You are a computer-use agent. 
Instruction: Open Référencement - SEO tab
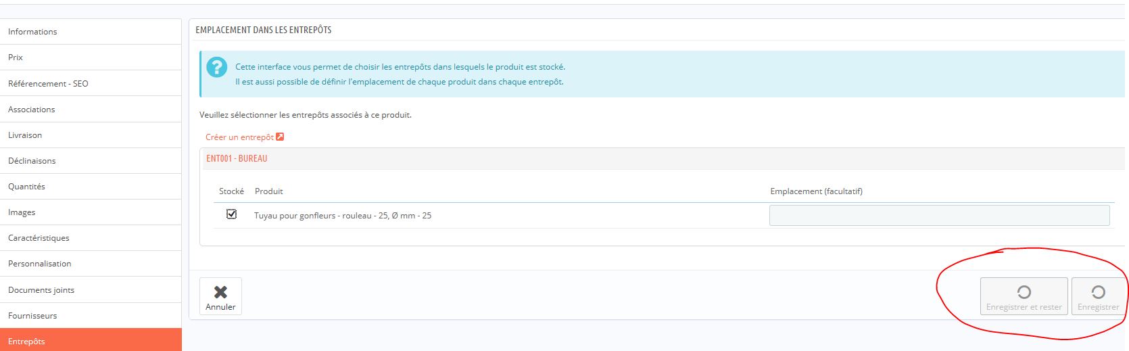coord(91,83)
